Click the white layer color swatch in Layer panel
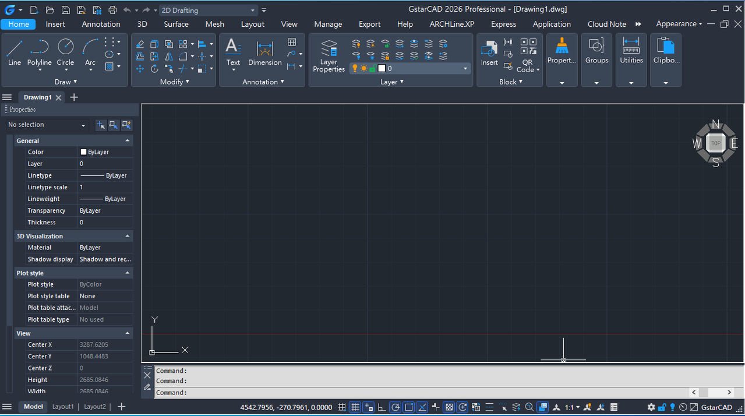The image size is (745, 416). [382, 68]
